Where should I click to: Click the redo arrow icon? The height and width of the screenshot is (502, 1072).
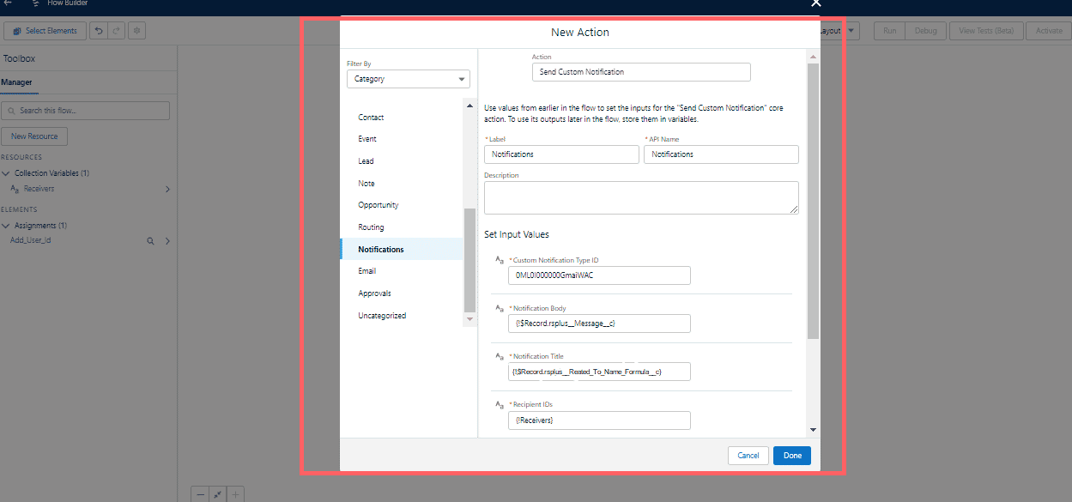[117, 31]
